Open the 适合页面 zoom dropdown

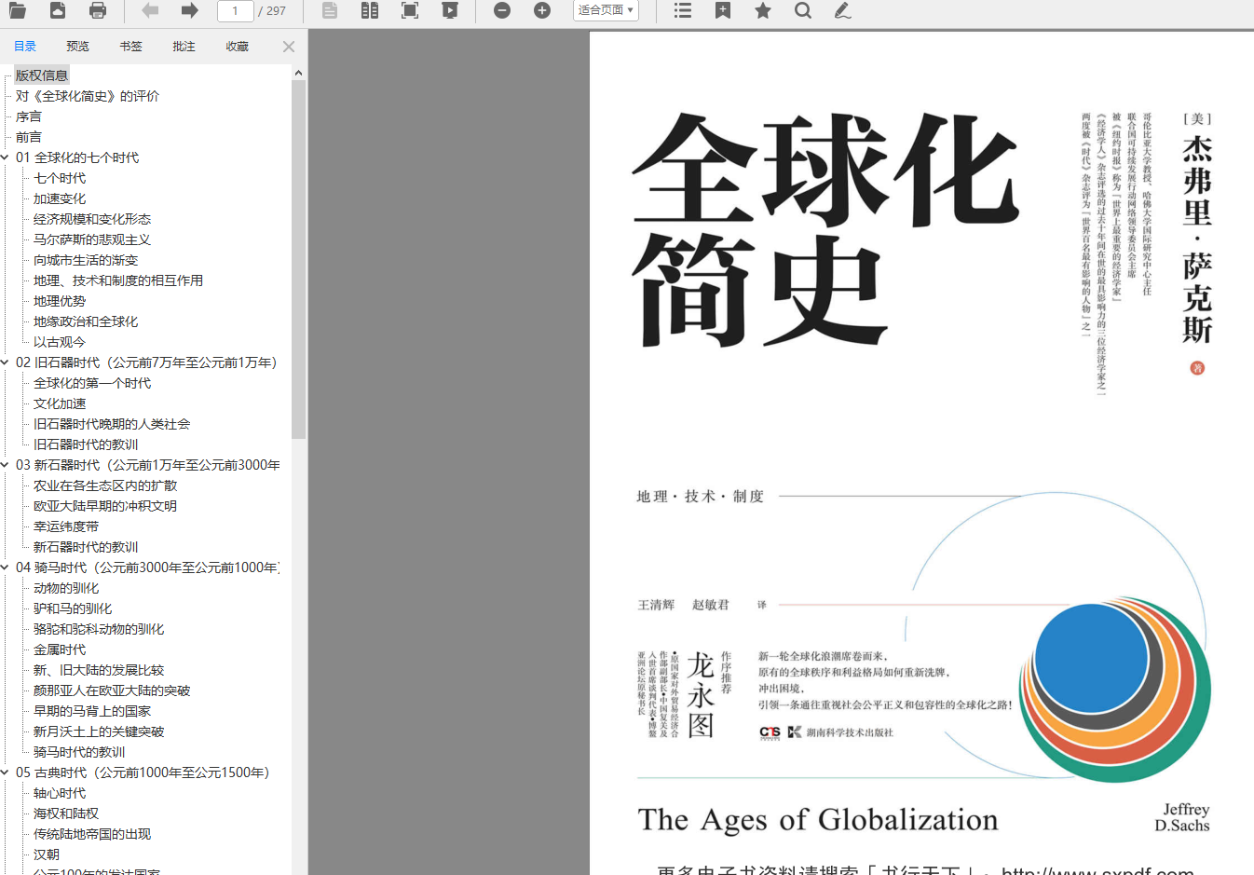pos(606,10)
